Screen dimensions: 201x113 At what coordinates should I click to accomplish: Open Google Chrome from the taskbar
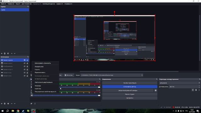pyautogui.click(x=18, y=111)
